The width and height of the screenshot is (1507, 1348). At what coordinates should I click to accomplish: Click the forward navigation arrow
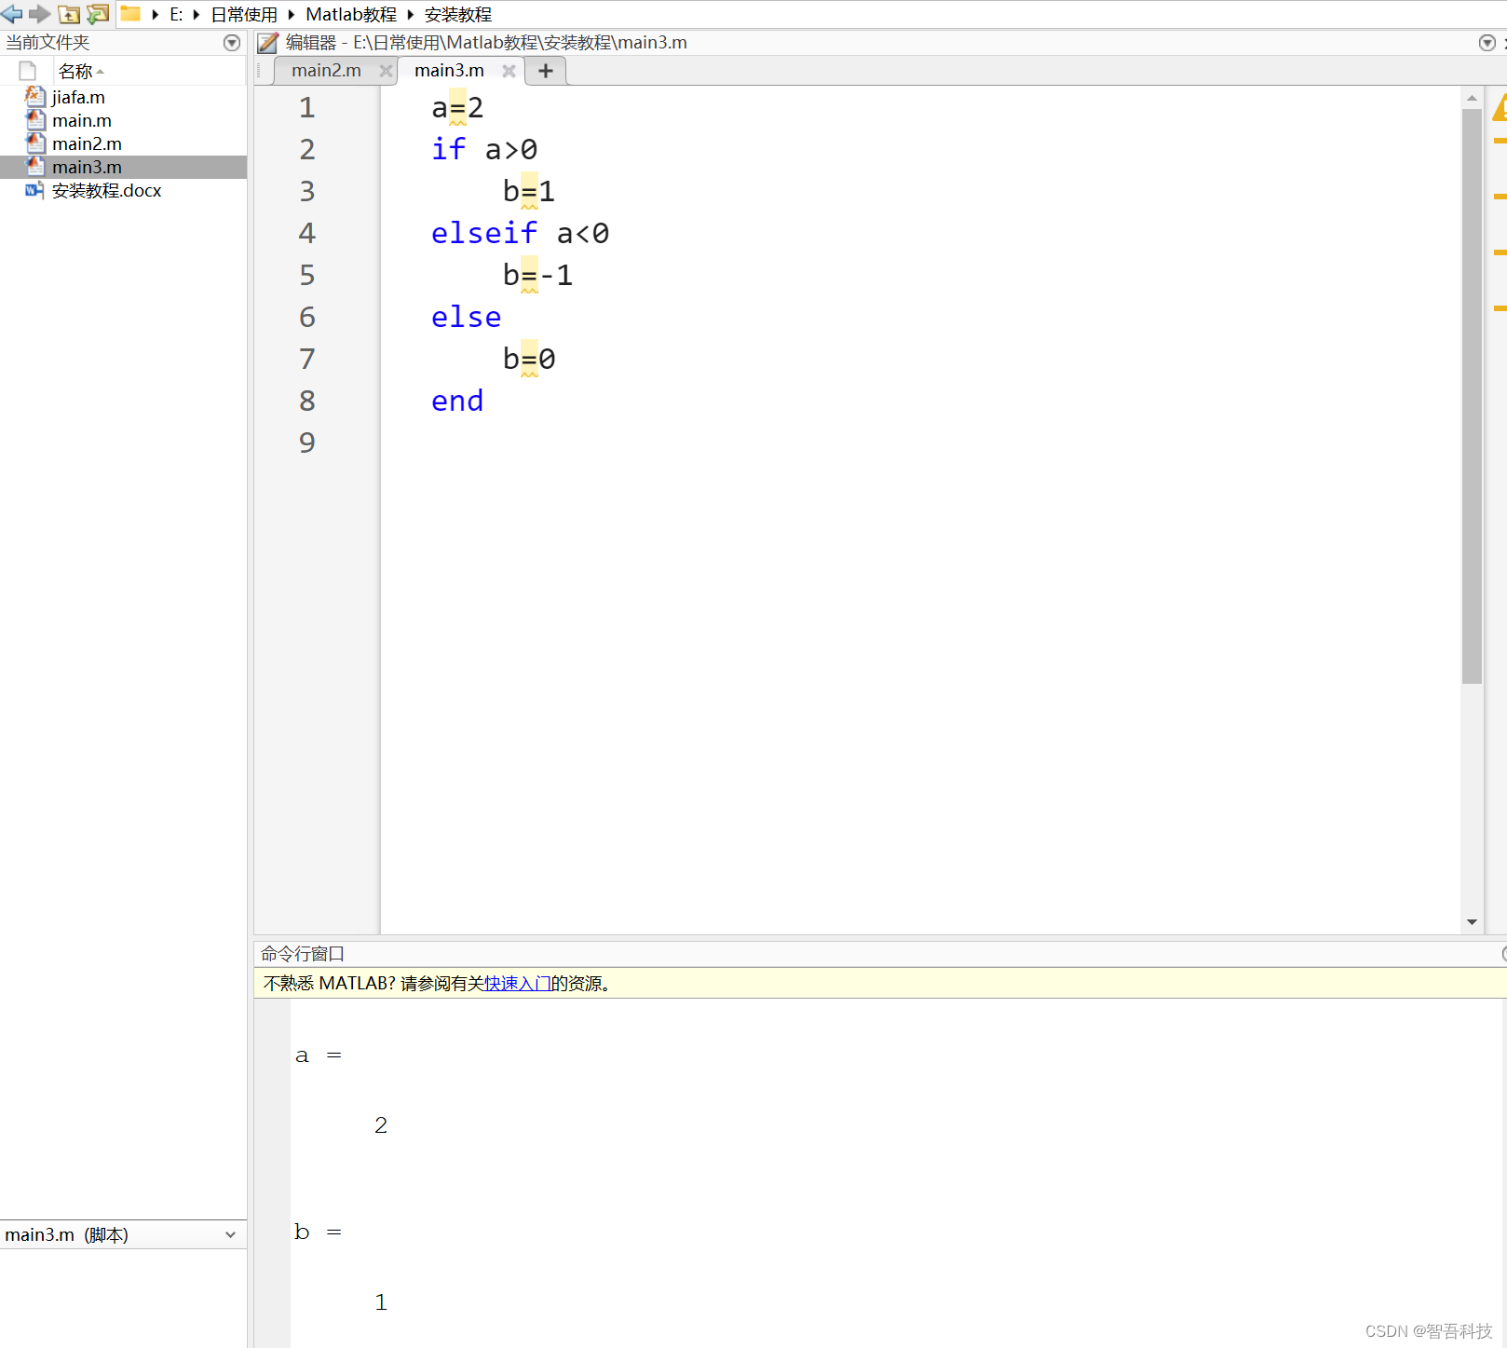39,14
